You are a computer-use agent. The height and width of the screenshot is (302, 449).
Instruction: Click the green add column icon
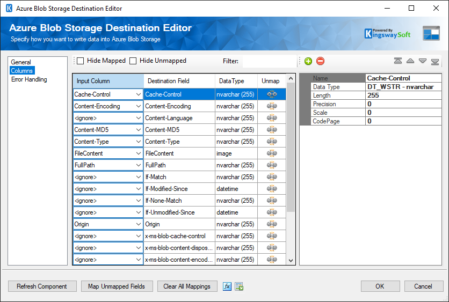coord(308,61)
